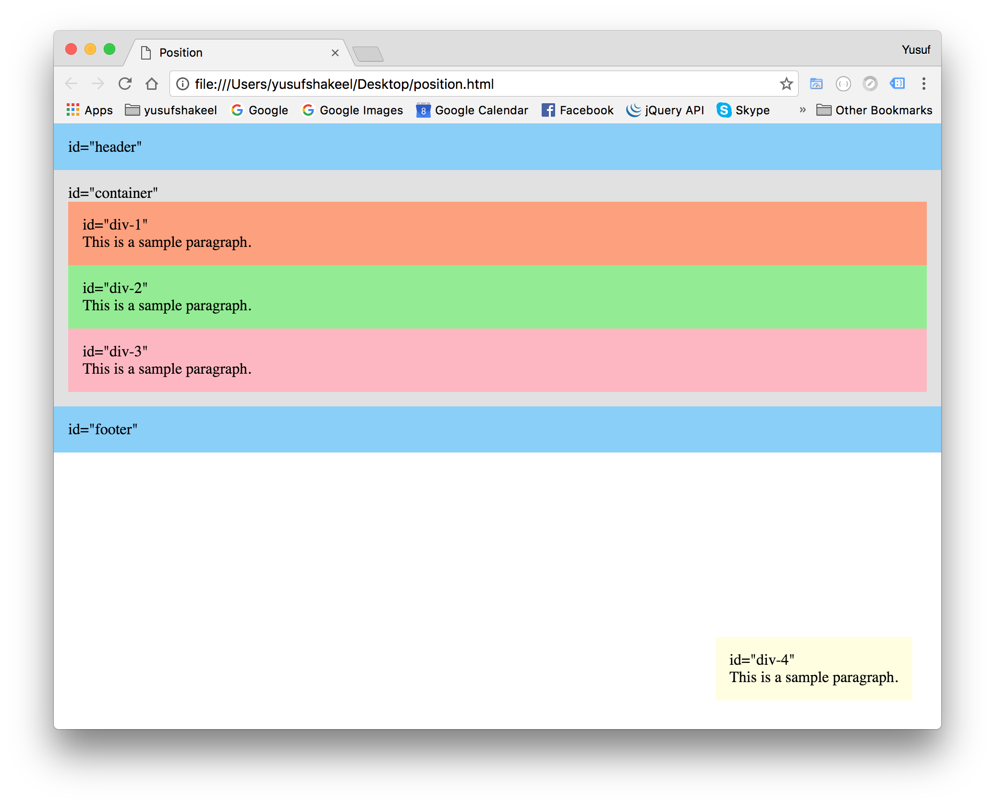Close the window with red button

coord(71,49)
